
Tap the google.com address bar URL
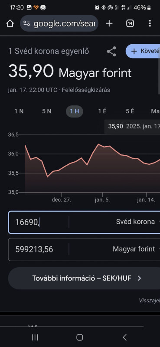click(64, 23)
